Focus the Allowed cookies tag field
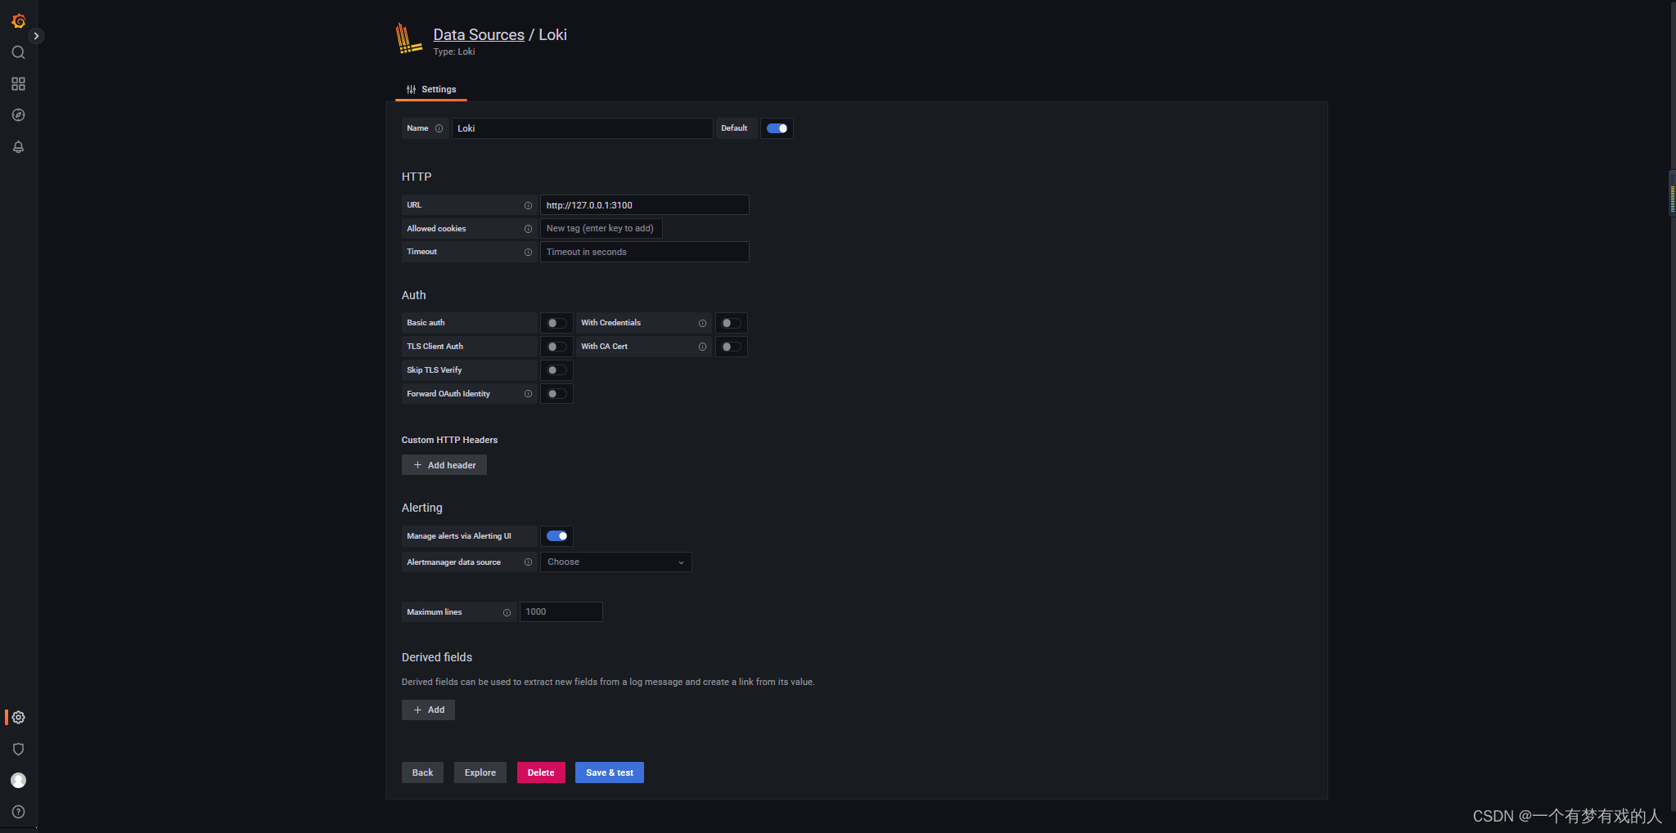This screenshot has width=1676, height=833. pyautogui.click(x=601, y=229)
